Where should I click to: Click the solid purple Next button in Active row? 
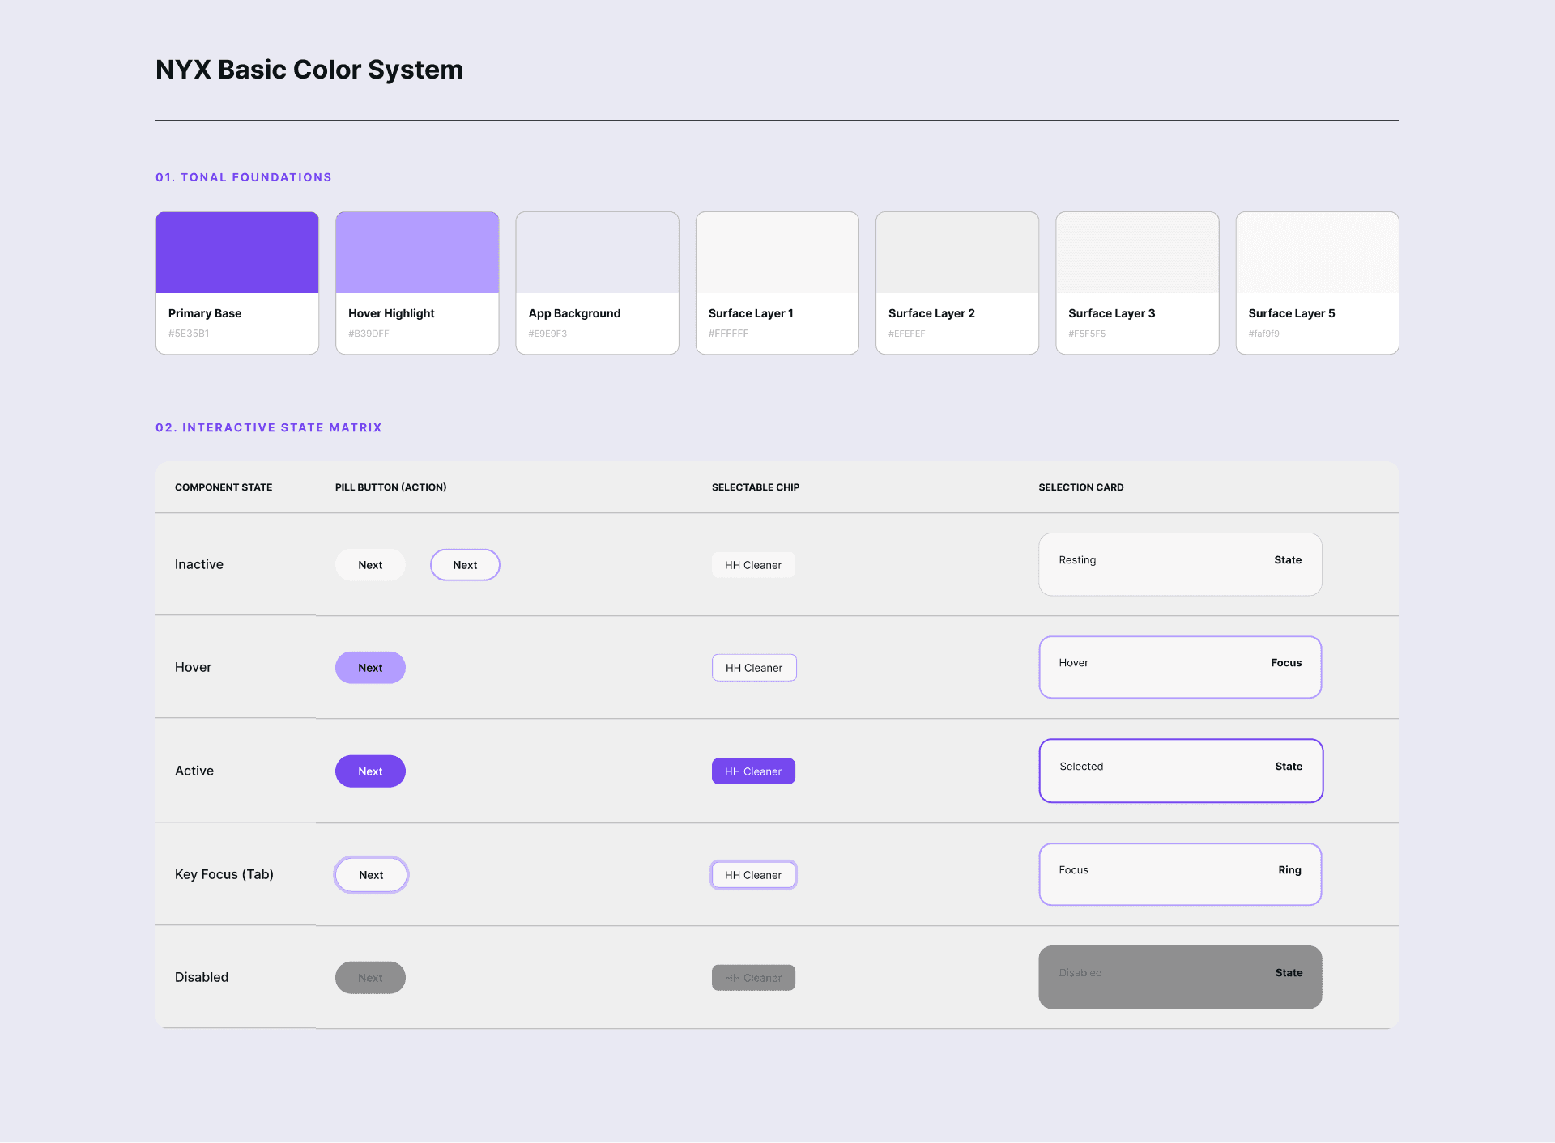(x=370, y=771)
